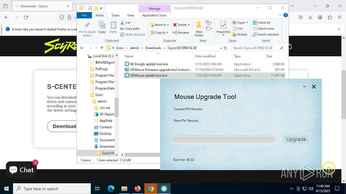346x194 pixels.
Task: Select V8 Mouse update tool.exe
Action: tap(204, 75)
